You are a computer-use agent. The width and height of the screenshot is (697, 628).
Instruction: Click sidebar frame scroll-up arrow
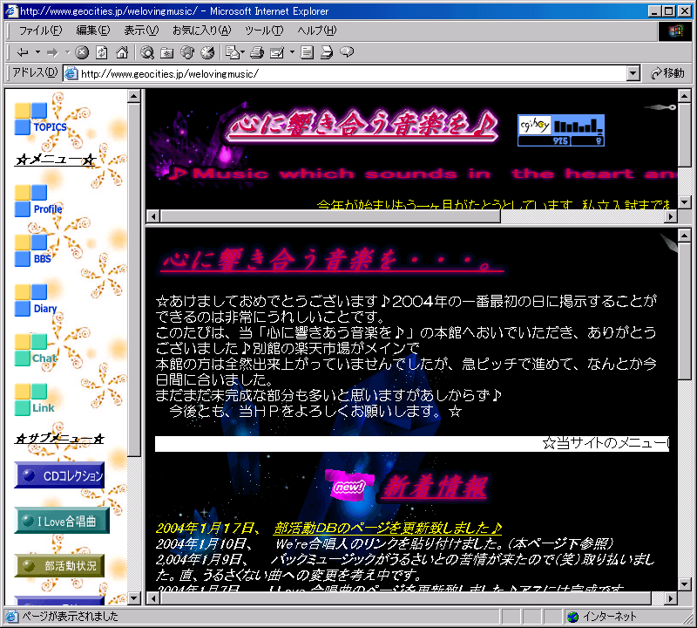[x=134, y=96]
